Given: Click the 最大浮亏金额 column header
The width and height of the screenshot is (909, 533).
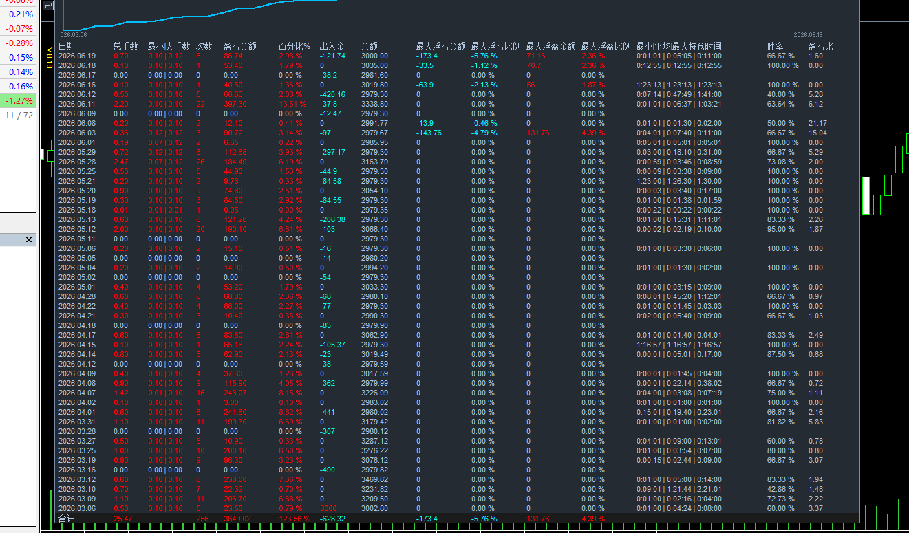Looking at the screenshot, I should click(440, 46).
